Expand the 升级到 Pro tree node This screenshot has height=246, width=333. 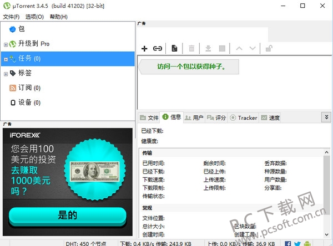[6, 44]
